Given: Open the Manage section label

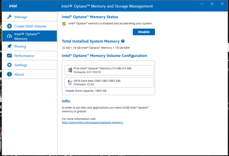Looking at the screenshot, I should 21,17.
